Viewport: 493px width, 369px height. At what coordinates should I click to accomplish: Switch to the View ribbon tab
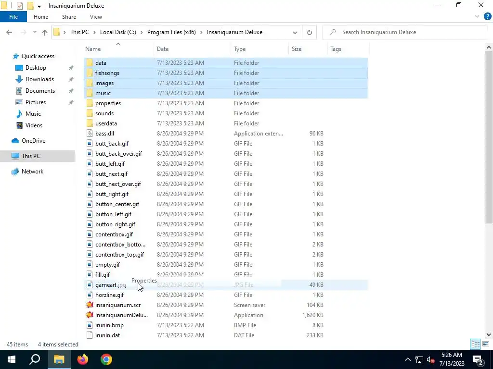tap(96, 17)
